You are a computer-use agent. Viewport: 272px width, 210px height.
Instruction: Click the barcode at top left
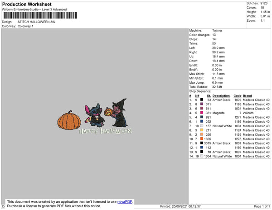pyautogui.click(x=40, y=15)
